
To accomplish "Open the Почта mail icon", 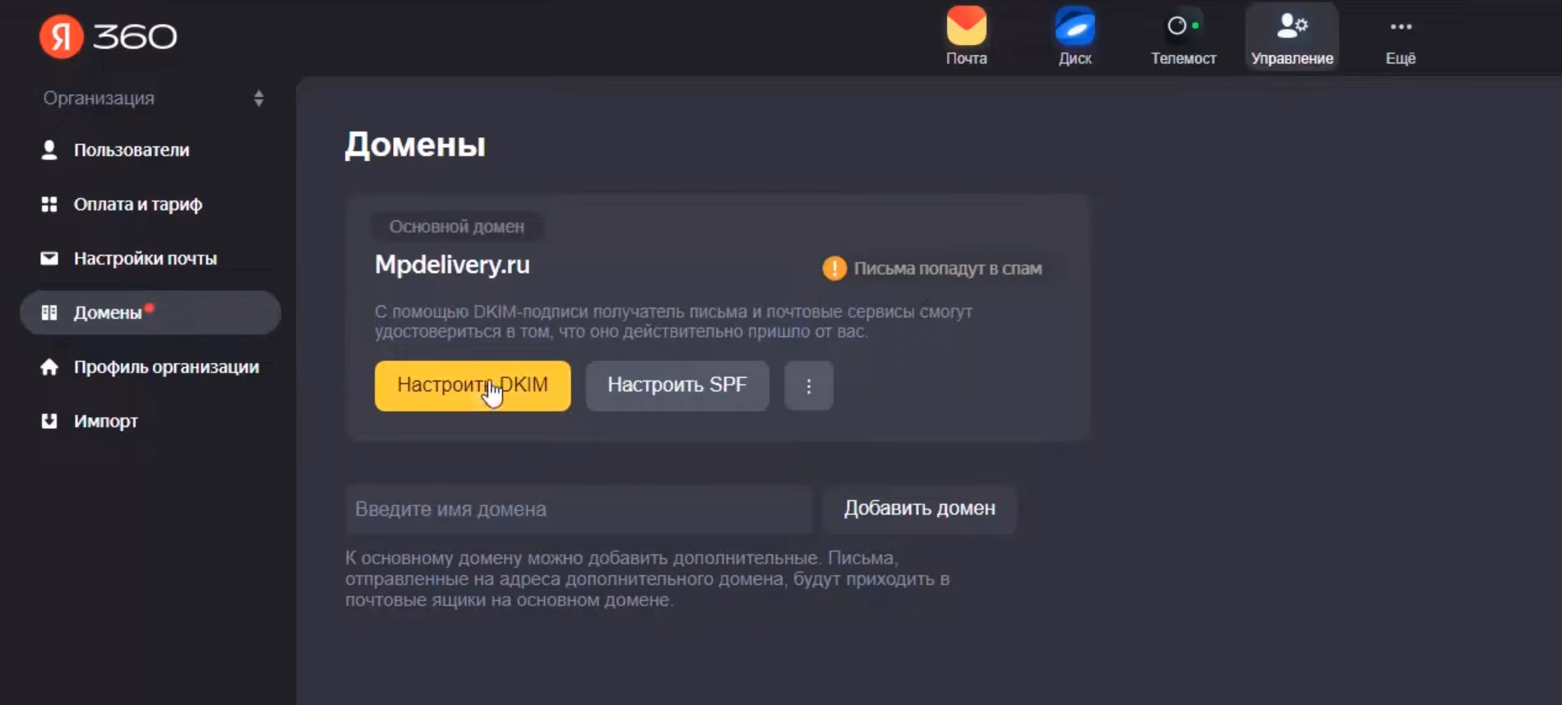I will 966,26.
